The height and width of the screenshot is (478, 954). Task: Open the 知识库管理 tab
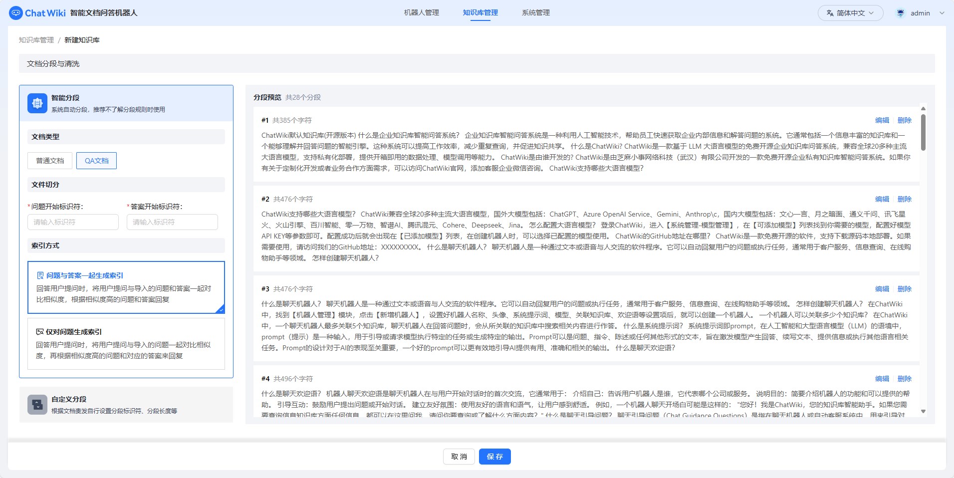click(480, 13)
